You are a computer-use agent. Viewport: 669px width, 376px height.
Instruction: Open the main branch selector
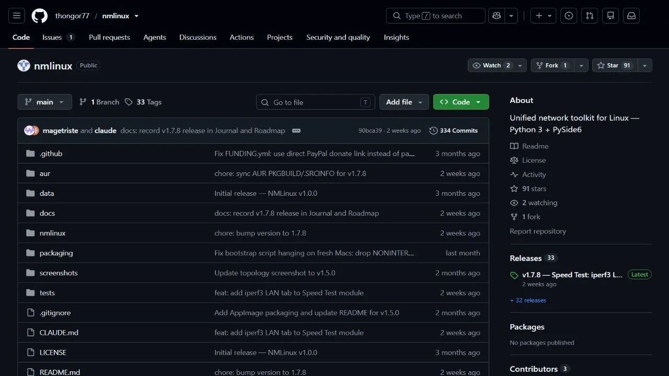44,102
